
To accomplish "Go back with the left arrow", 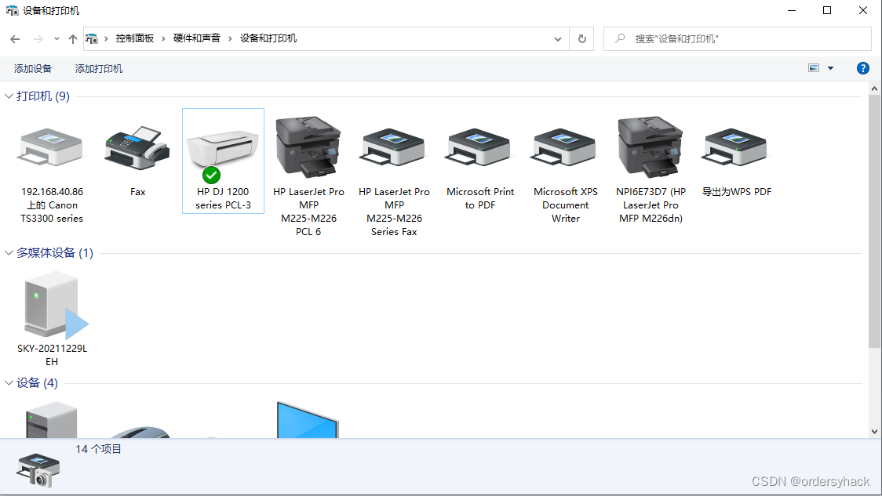I will click(15, 38).
